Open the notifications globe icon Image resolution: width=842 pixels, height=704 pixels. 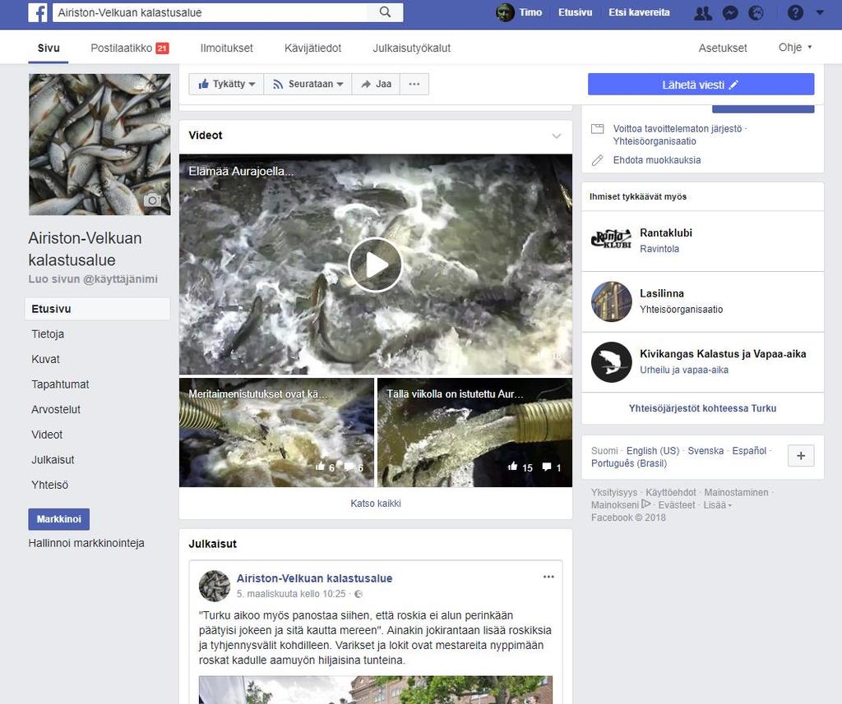coord(756,12)
